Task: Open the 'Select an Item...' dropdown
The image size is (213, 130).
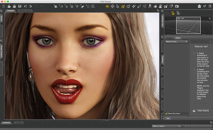Action: 176,42
